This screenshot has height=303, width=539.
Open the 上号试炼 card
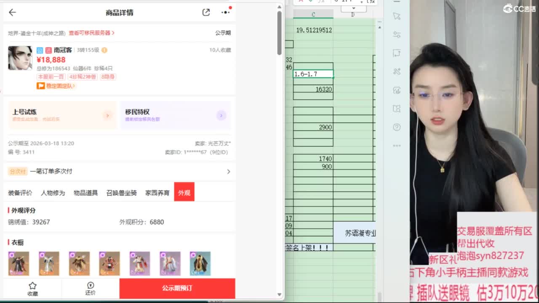coord(62,115)
